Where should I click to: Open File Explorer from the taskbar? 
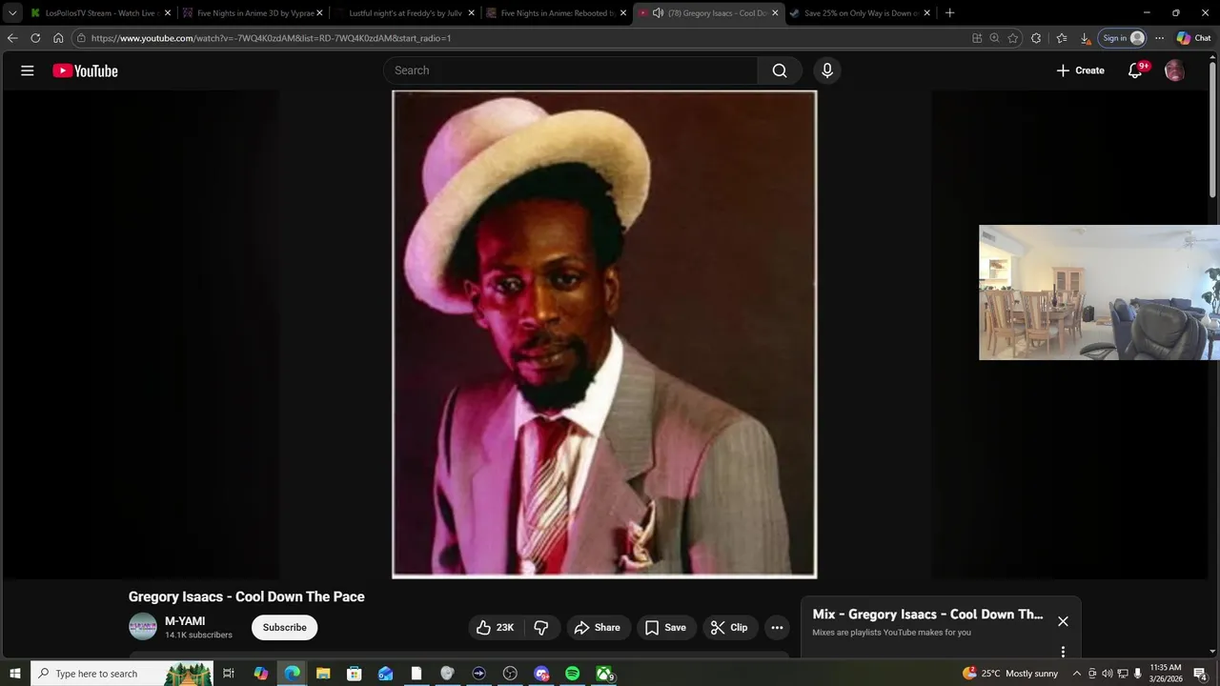(323, 674)
